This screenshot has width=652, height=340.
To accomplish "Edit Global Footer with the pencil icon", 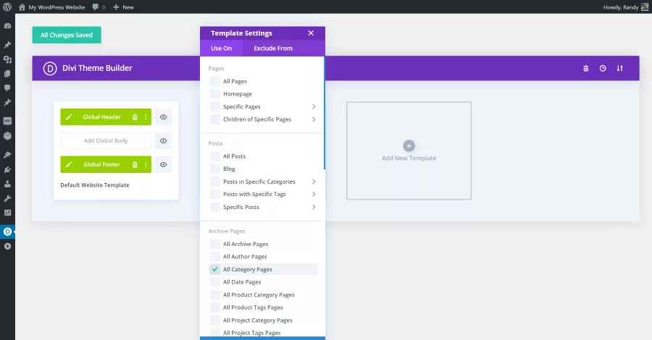I will click(x=69, y=164).
